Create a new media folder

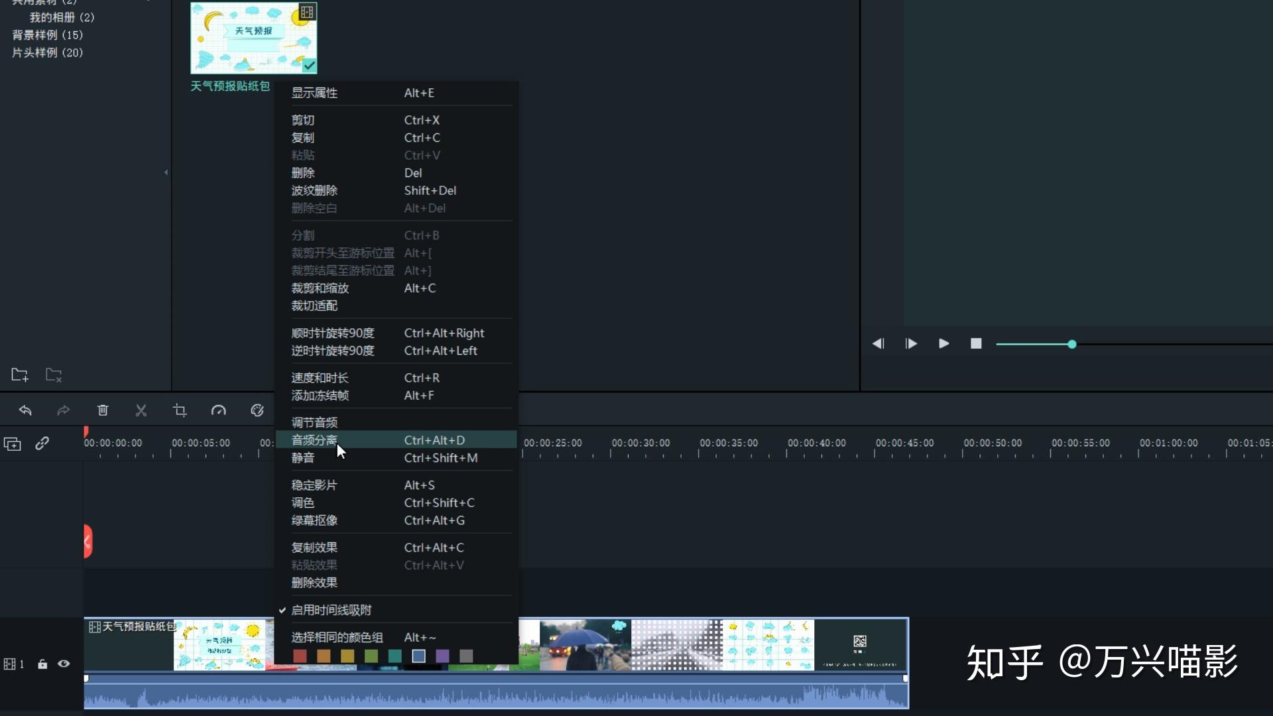click(20, 375)
